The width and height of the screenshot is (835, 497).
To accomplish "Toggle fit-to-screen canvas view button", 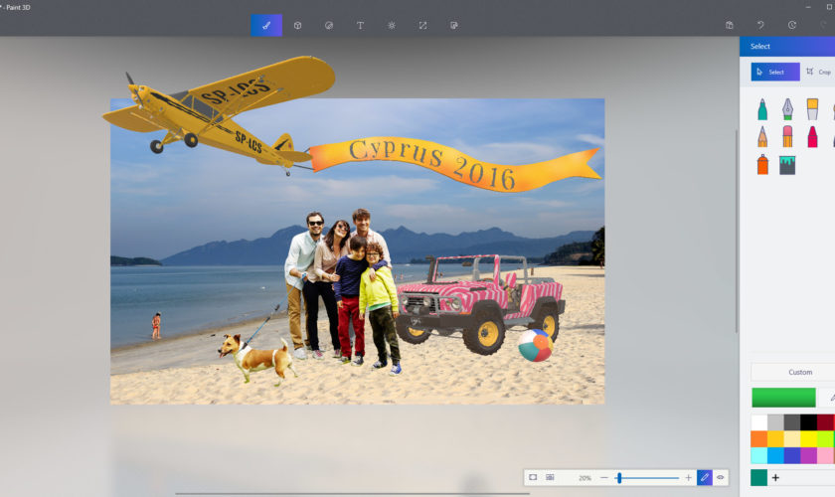I will [533, 478].
